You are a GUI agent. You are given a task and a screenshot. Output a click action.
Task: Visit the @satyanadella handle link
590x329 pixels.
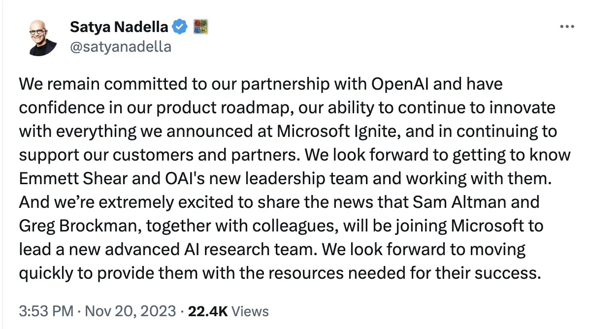click(121, 47)
